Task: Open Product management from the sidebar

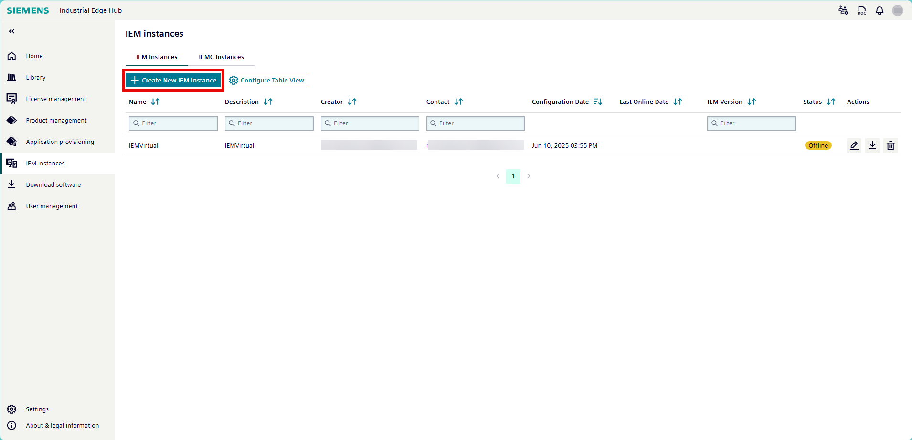Action: tap(56, 120)
